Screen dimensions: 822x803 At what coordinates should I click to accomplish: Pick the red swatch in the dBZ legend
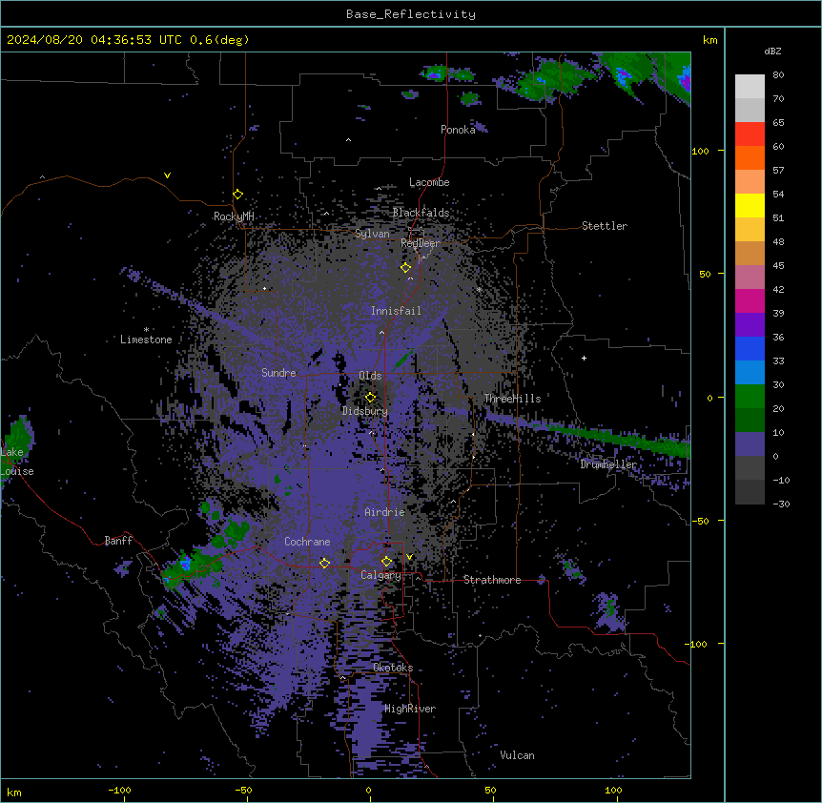(x=750, y=134)
